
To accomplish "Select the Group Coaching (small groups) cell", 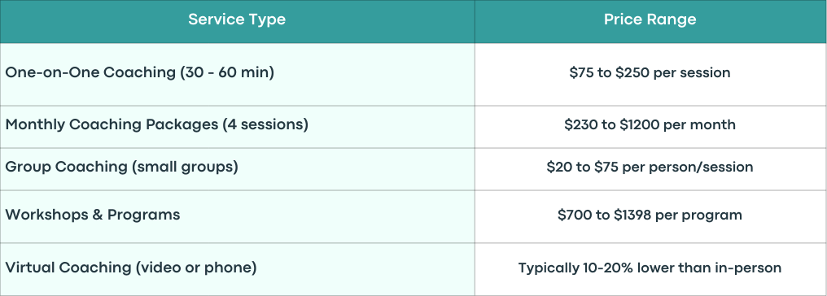I will coord(238,169).
